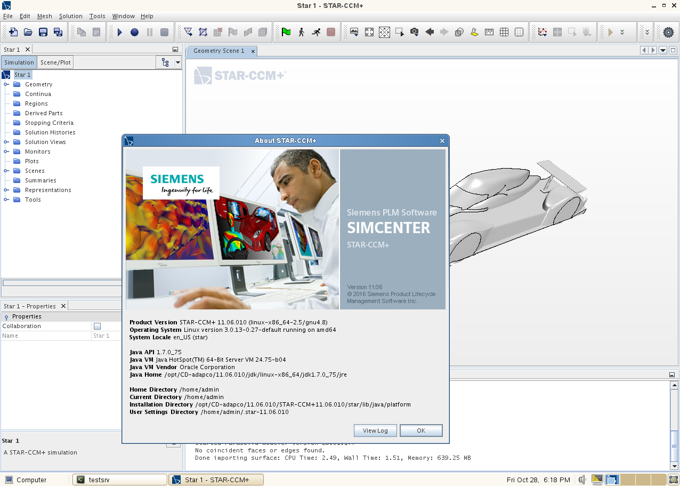
Task: Click the OK button in About dialog
Action: click(421, 431)
